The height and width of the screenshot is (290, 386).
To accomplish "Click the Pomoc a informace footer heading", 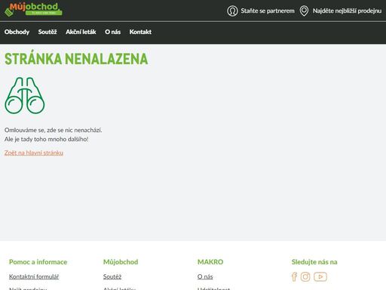I will (x=38, y=262).
